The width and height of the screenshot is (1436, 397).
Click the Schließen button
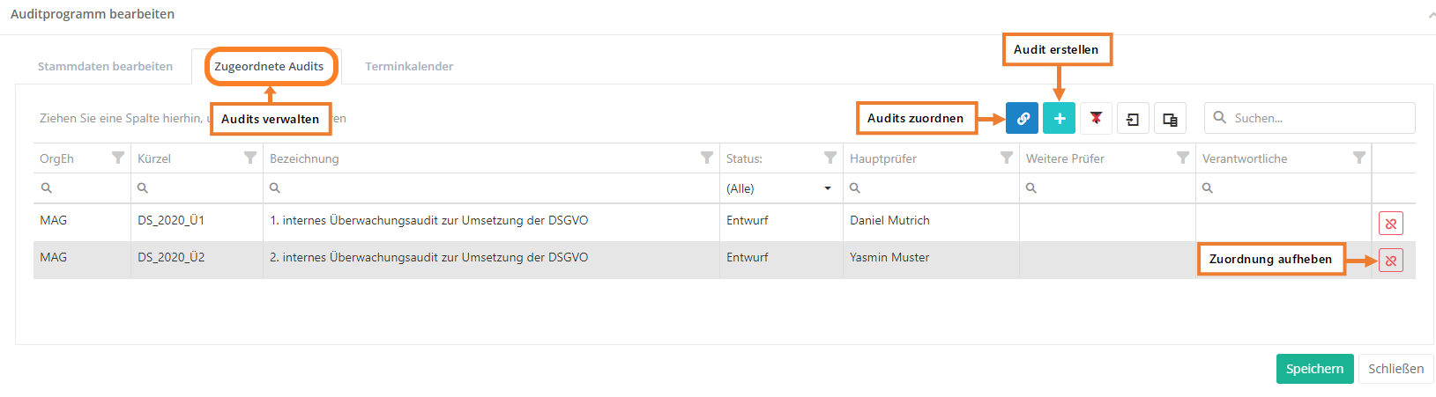1395,369
